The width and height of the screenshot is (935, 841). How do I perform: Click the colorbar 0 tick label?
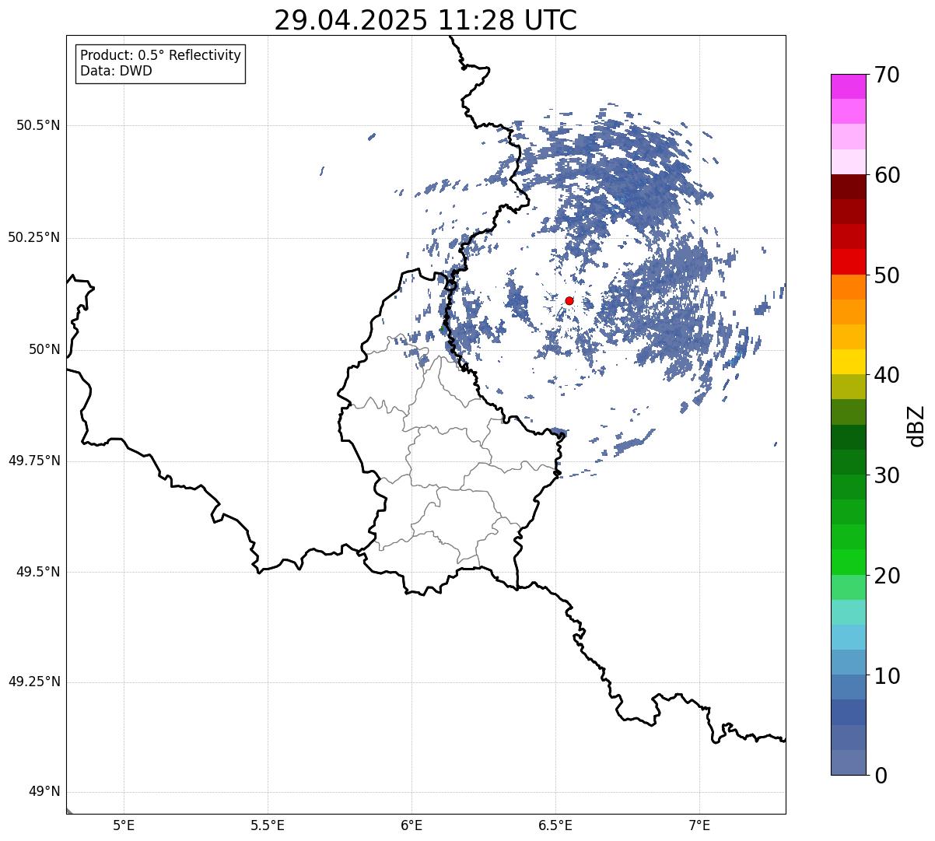(x=880, y=776)
